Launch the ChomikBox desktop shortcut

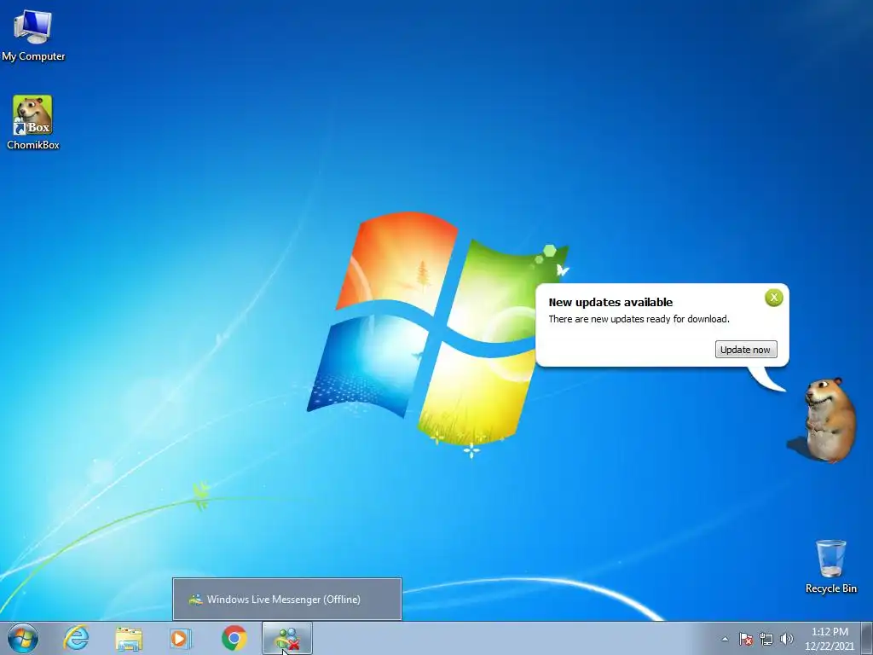(33, 123)
